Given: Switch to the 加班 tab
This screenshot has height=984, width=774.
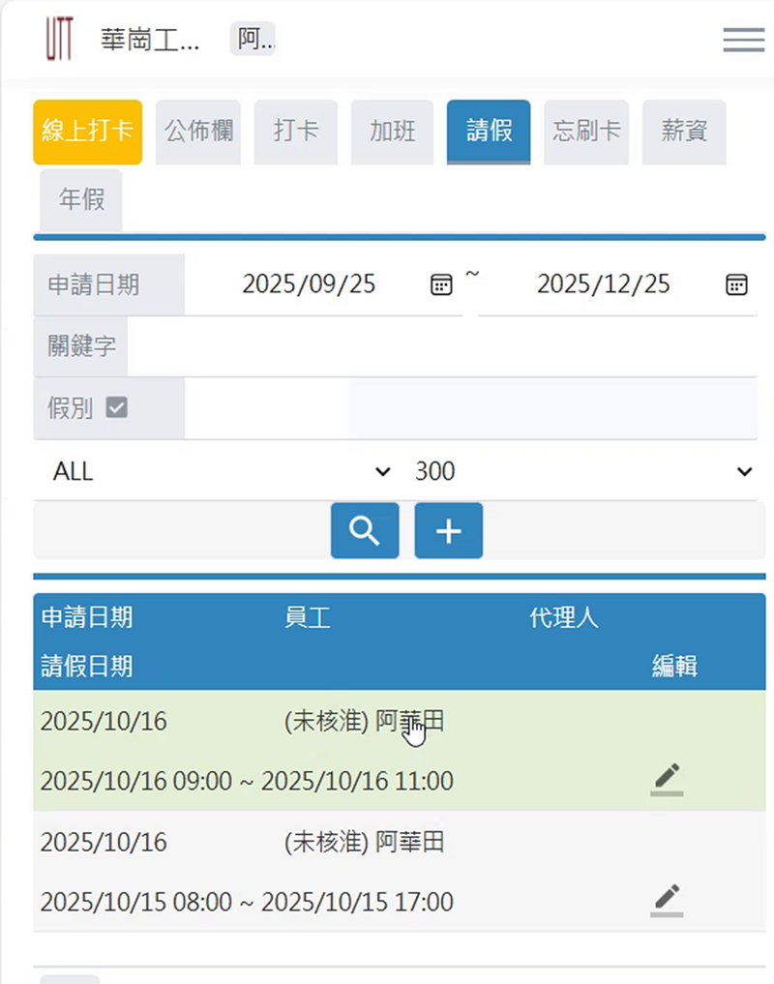Looking at the screenshot, I should pos(393,132).
